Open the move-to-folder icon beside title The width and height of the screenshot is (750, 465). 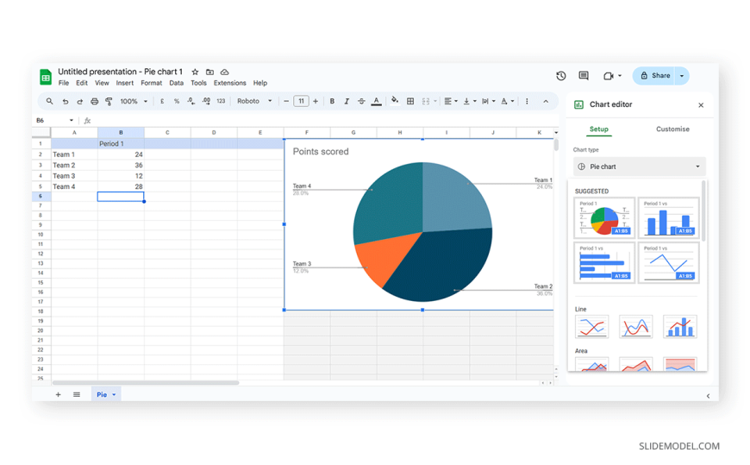point(209,72)
